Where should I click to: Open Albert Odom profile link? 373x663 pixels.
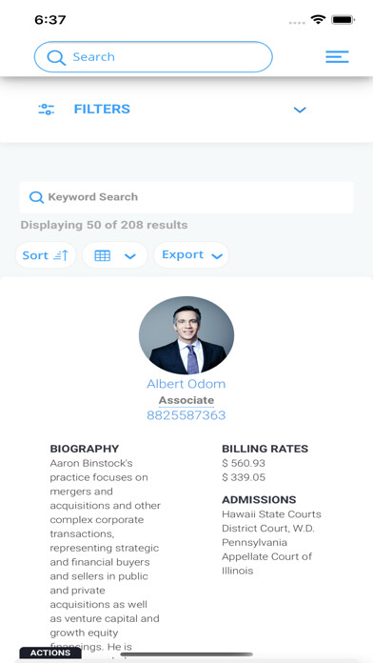pos(186,384)
